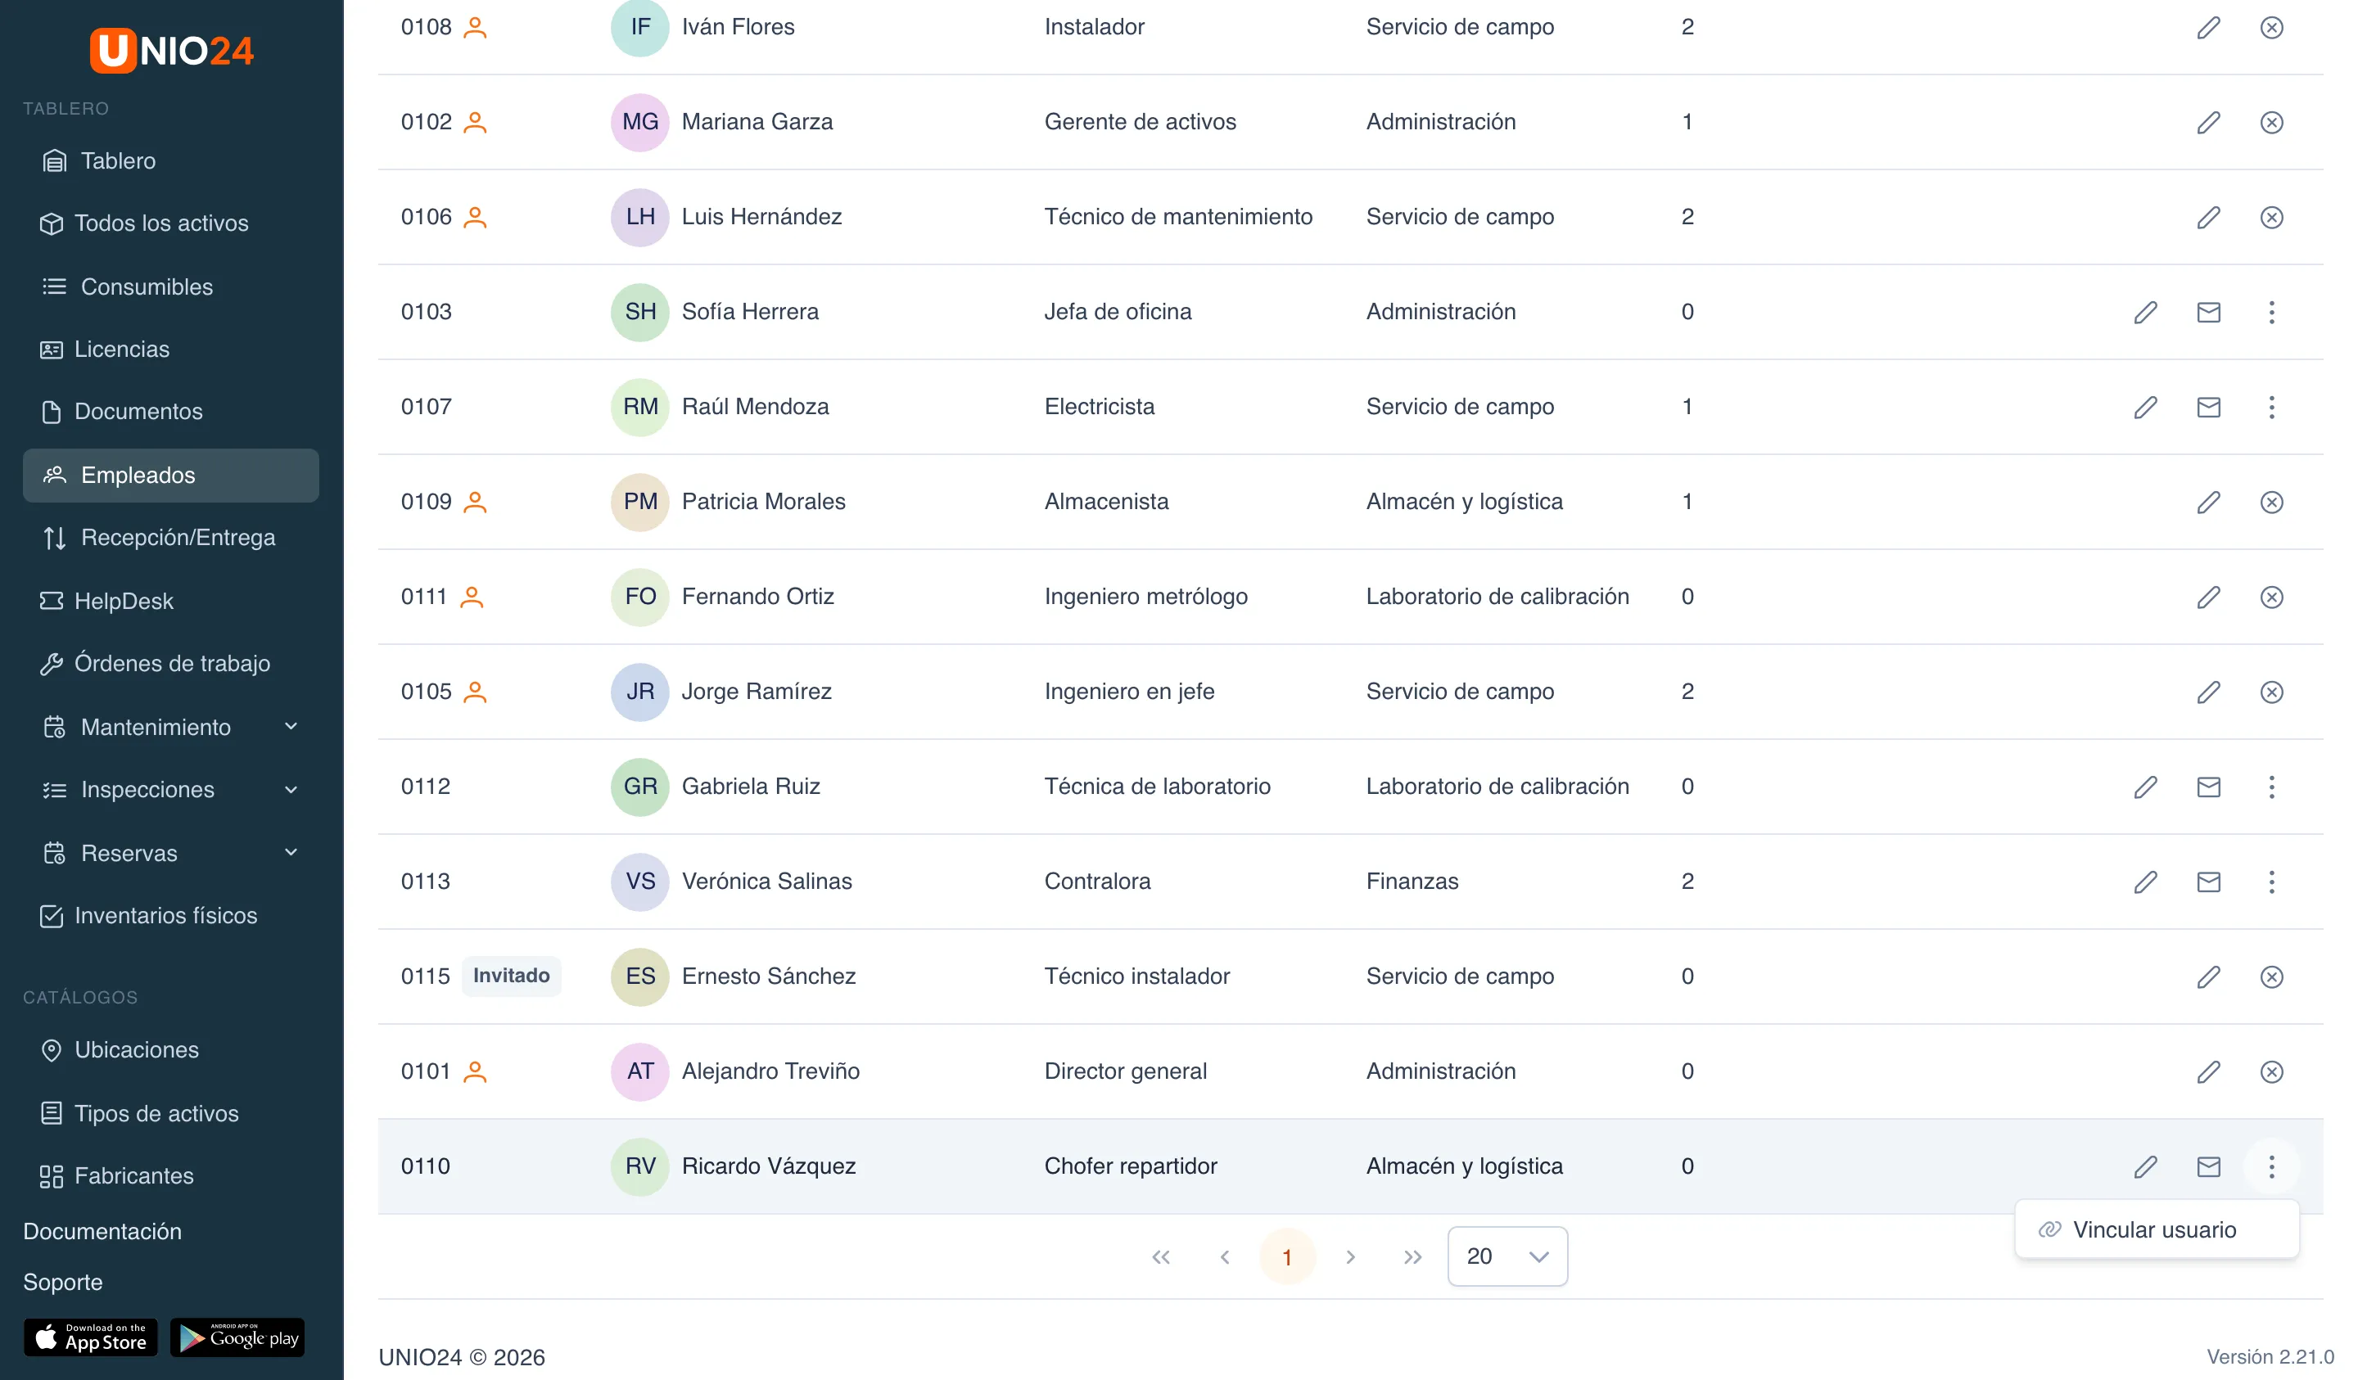
Task: Click the envelope icon for Raúl Mendoza
Action: (x=2208, y=407)
